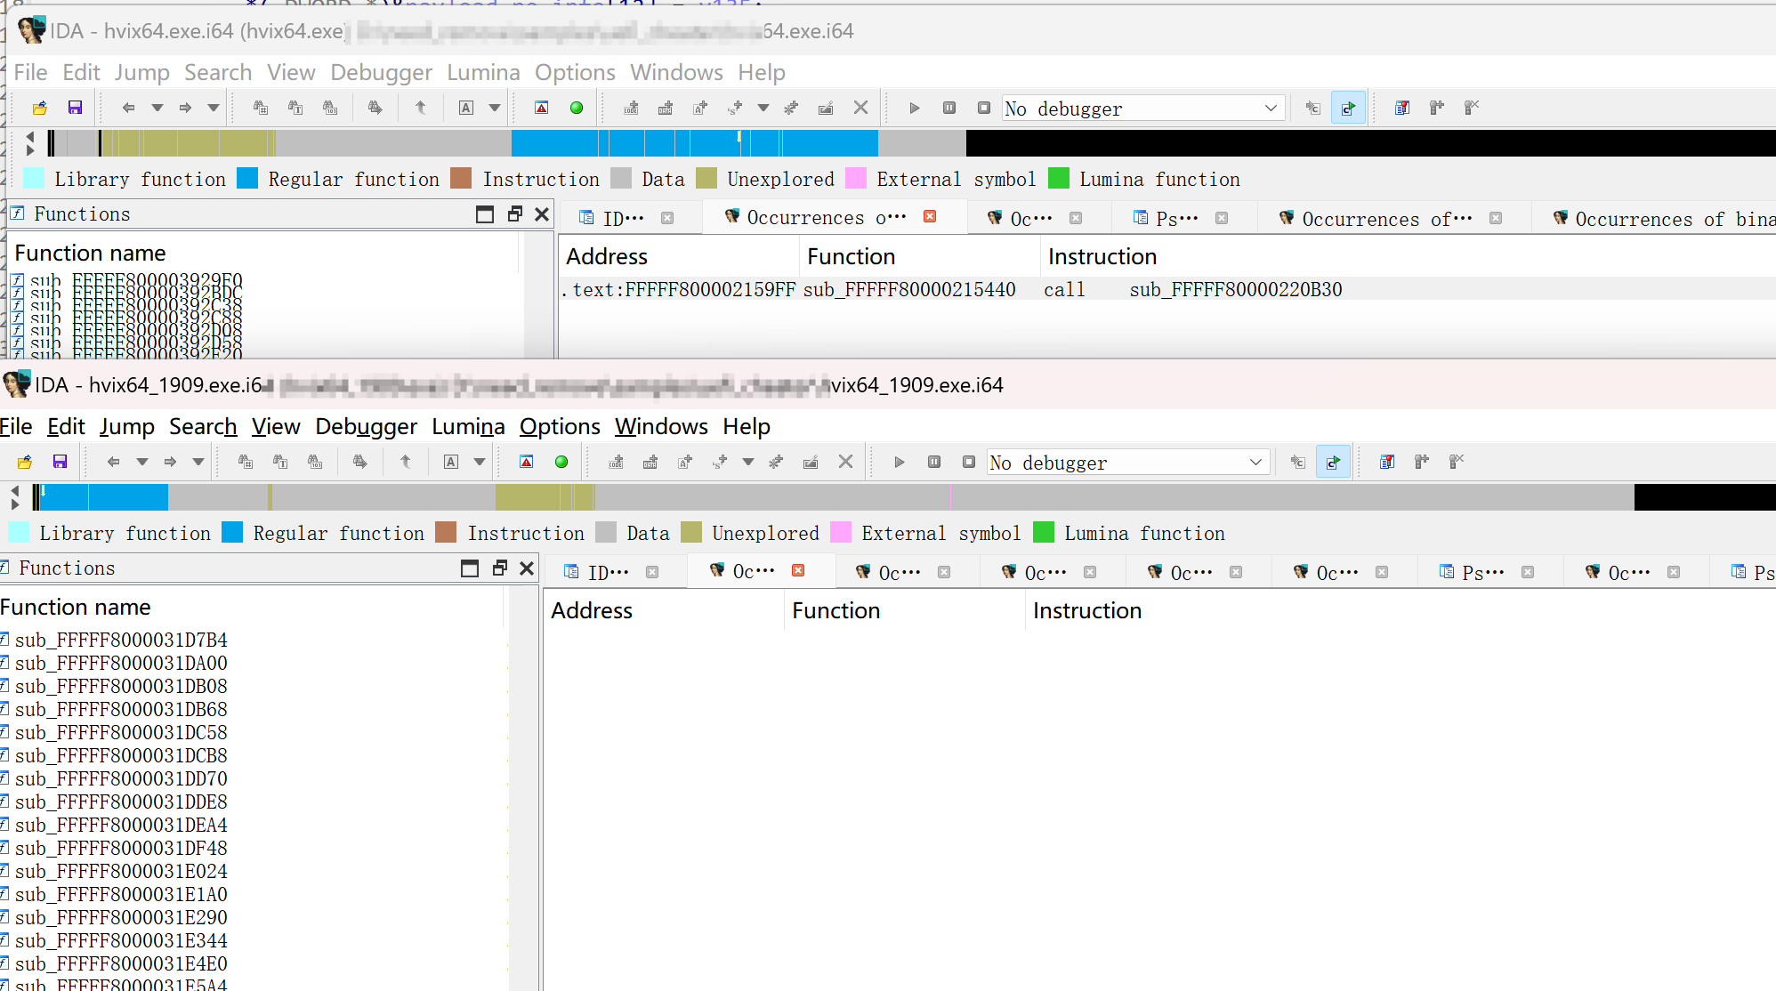Viewport: 1776px width, 991px height.
Task: Click green circle icon in bottom IDA toolbar
Action: coord(561,462)
